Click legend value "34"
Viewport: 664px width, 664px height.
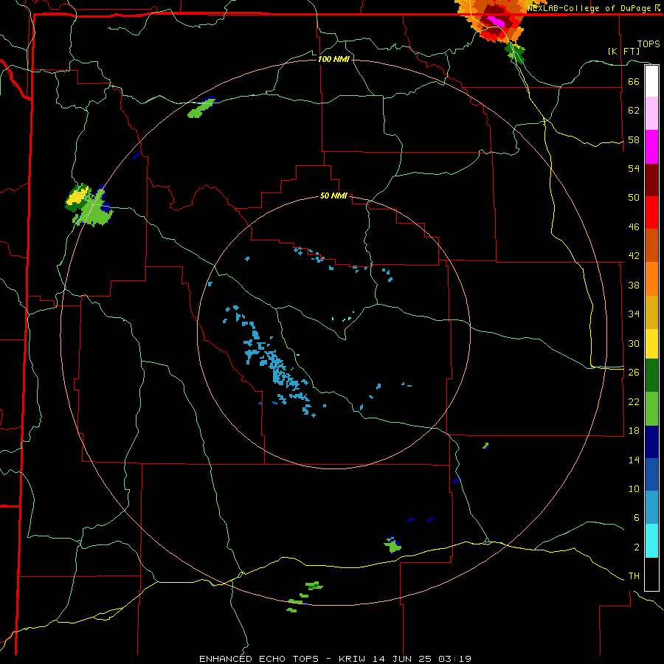(x=634, y=314)
